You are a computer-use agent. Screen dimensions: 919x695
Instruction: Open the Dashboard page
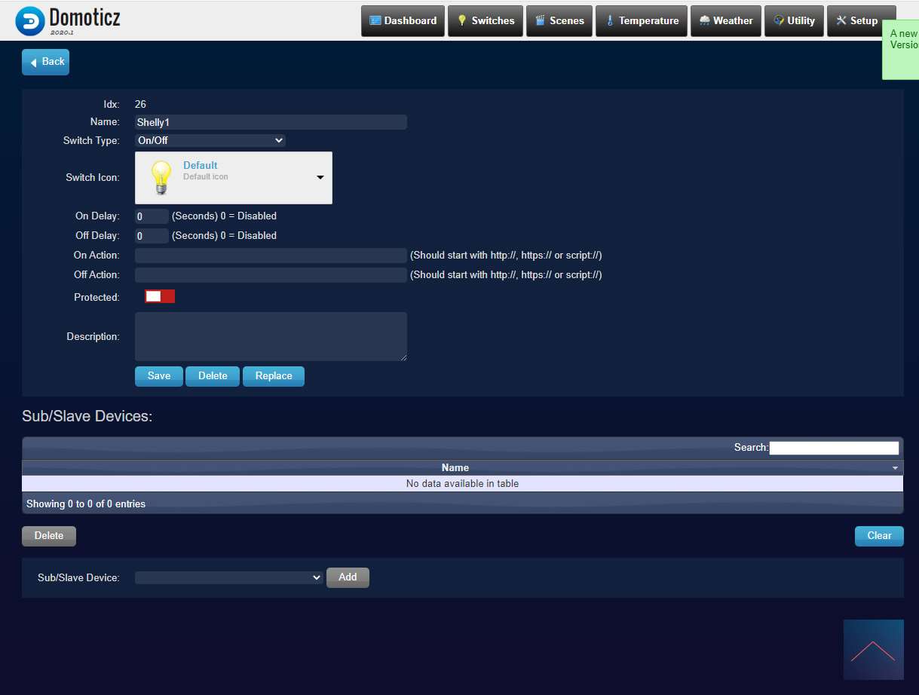point(403,21)
